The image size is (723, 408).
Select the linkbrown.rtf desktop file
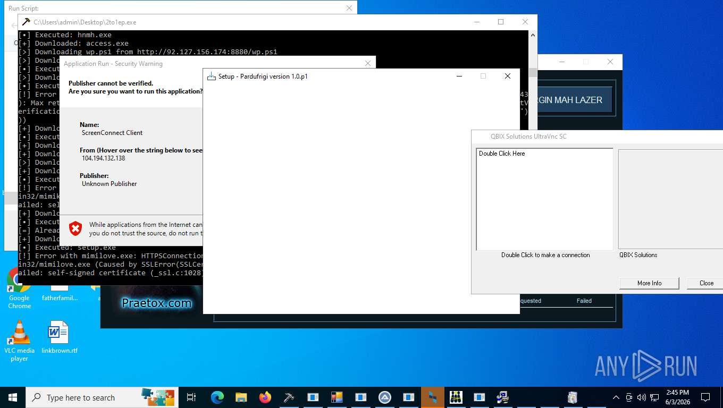point(59,337)
